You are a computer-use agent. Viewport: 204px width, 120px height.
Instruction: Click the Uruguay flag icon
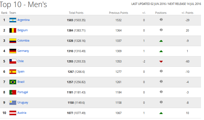point(13,103)
